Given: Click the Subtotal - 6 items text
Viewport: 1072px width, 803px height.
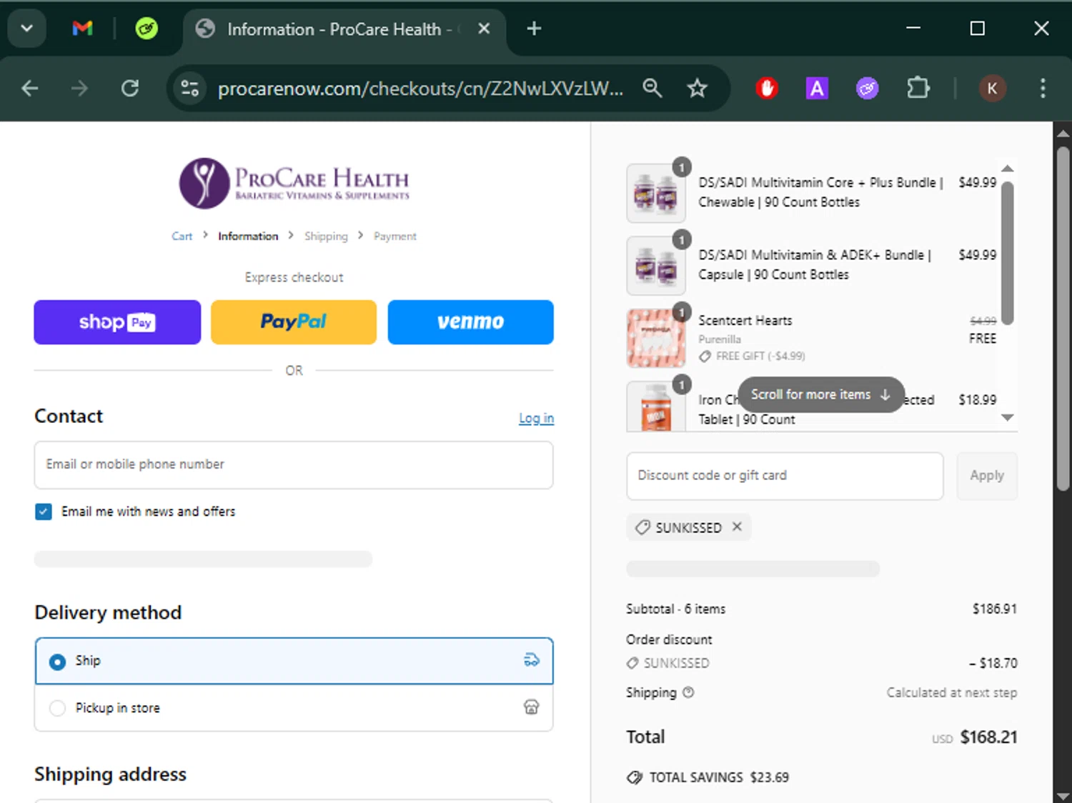Looking at the screenshot, I should point(675,609).
